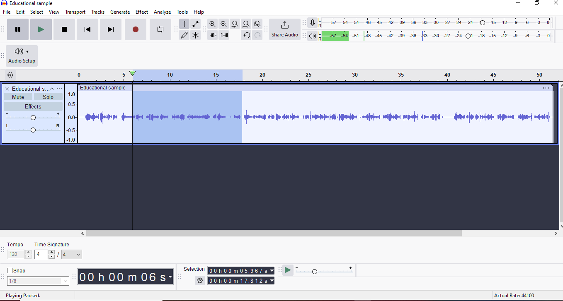Image resolution: width=563 pixels, height=301 pixels.
Task: Open the Tracks menu
Action: (x=98, y=12)
